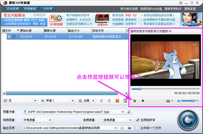Click the 光盘擦除 link

pos(118,24)
